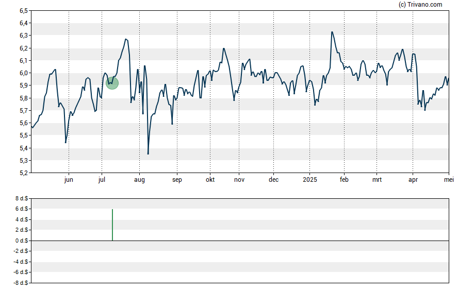Select the 'jul' month label
Viewport: 458px width, 291px height.
point(102,180)
